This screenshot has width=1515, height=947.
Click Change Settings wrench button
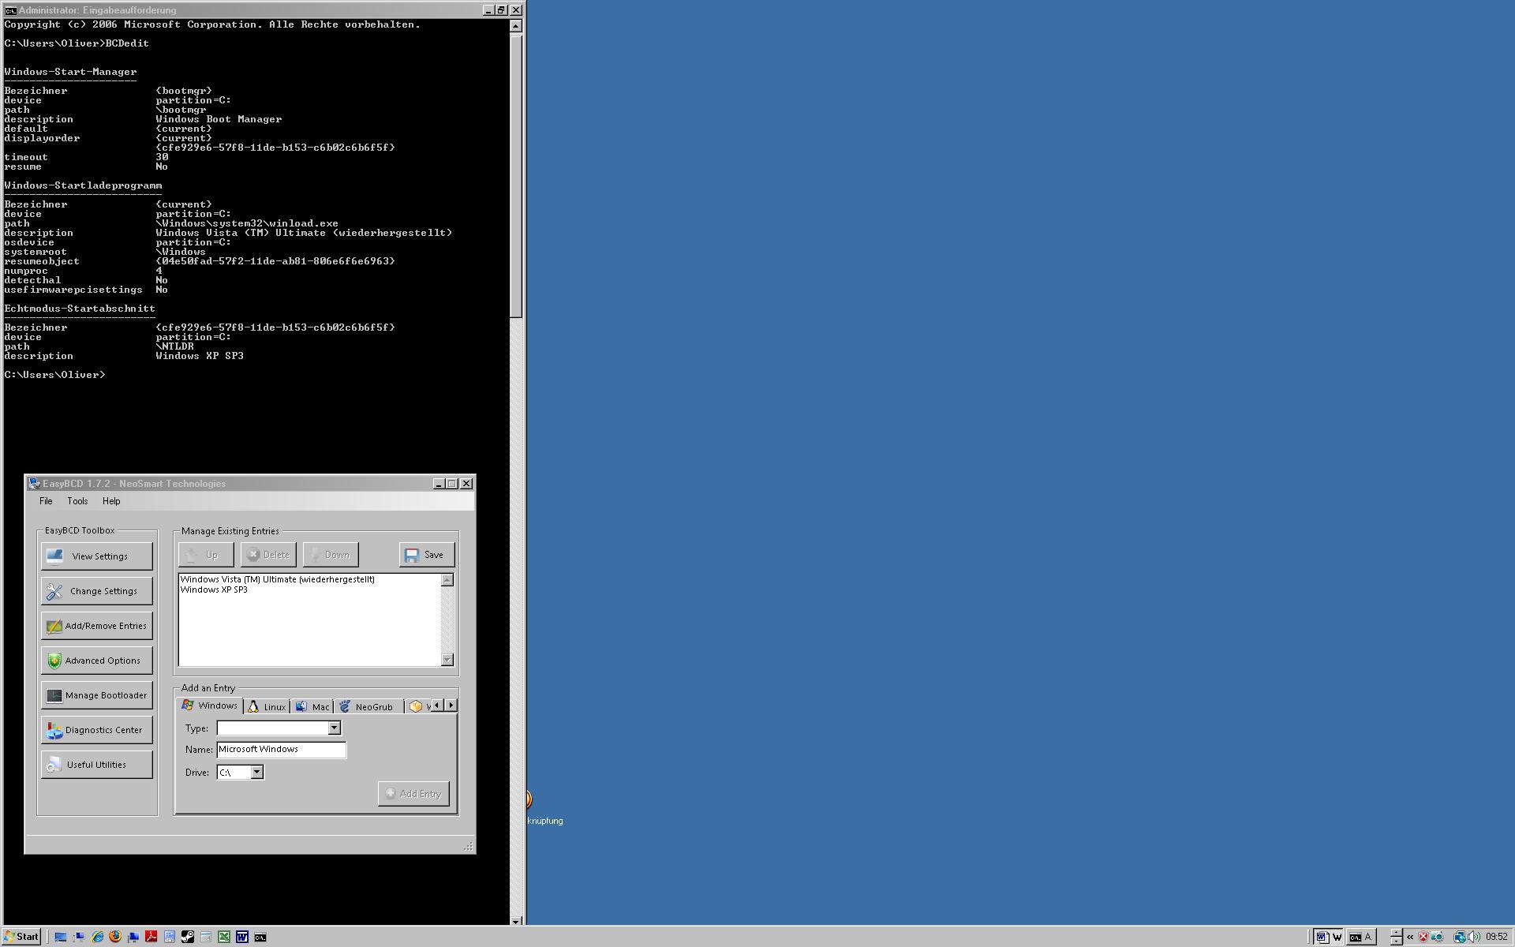(96, 591)
